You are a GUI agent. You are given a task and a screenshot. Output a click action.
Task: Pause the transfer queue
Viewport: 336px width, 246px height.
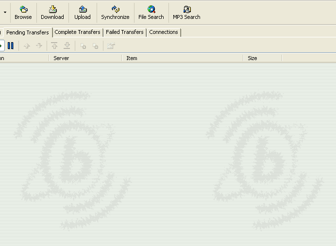click(11, 46)
